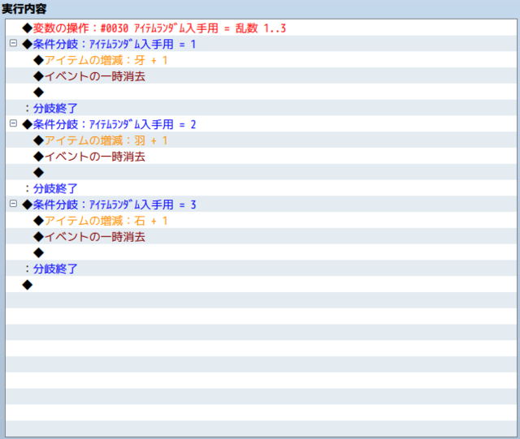Collapse the conditional branch アイテムランダム入手用 = 3

tap(13, 204)
